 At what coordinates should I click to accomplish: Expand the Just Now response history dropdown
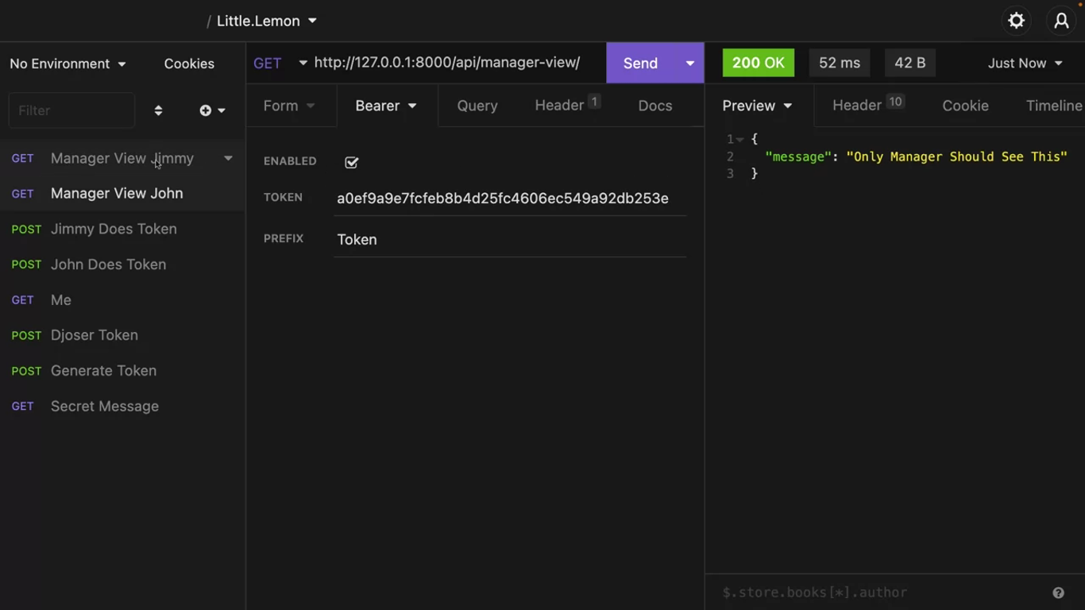[1025, 64]
